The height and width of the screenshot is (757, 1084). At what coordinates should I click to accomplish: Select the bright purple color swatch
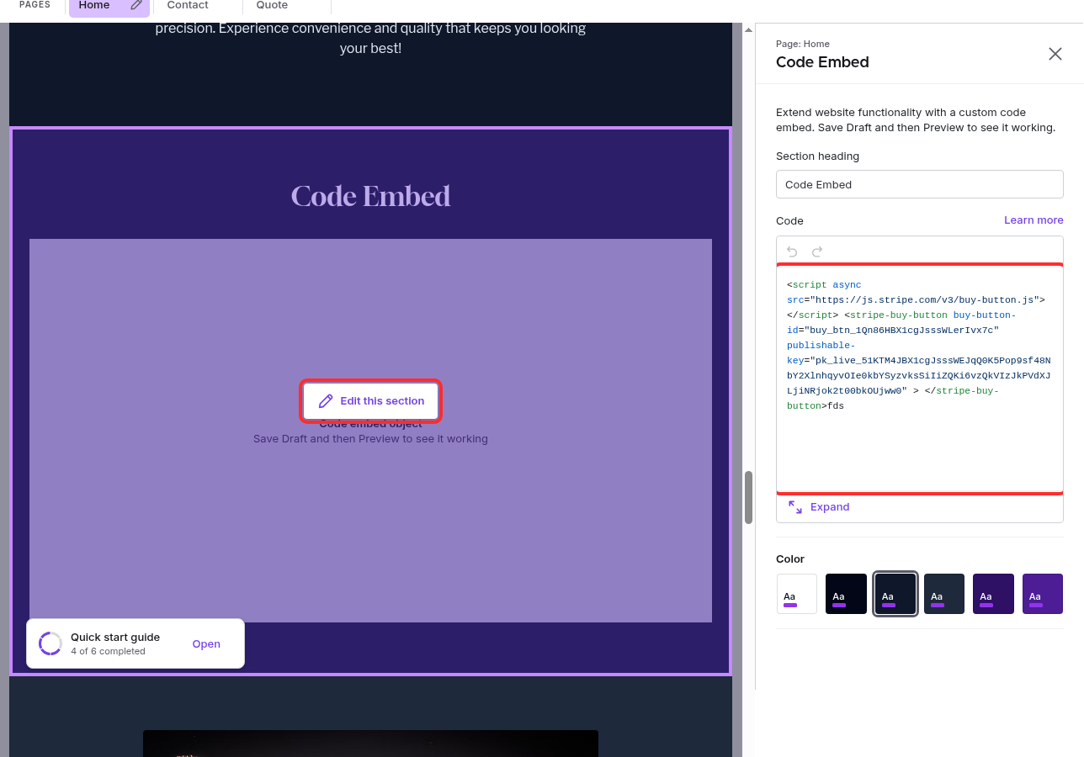pos(1043,594)
